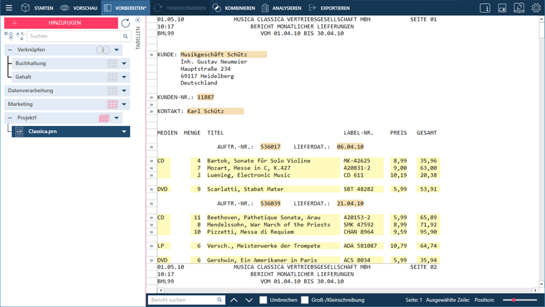Enable the Groß-/Kleinschreibung checkbox
The height and width of the screenshot is (307, 545).
point(305,300)
